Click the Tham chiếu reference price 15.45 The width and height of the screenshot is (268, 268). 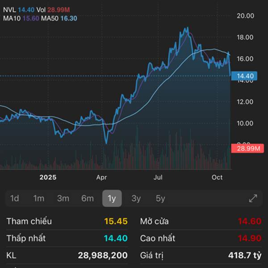(x=116, y=221)
